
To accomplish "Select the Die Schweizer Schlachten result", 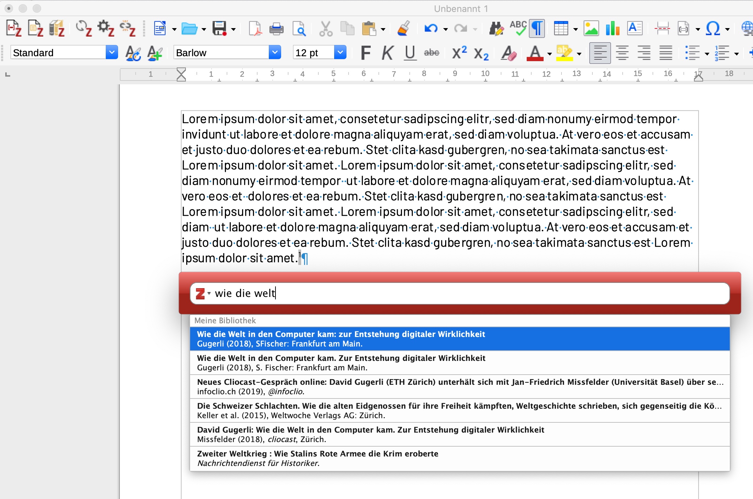I will pyautogui.click(x=459, y=410).
